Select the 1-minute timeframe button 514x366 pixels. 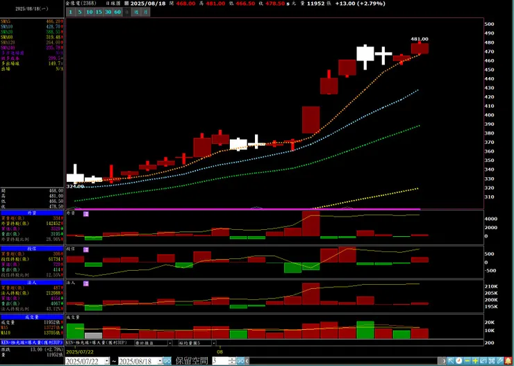[70, 12]
